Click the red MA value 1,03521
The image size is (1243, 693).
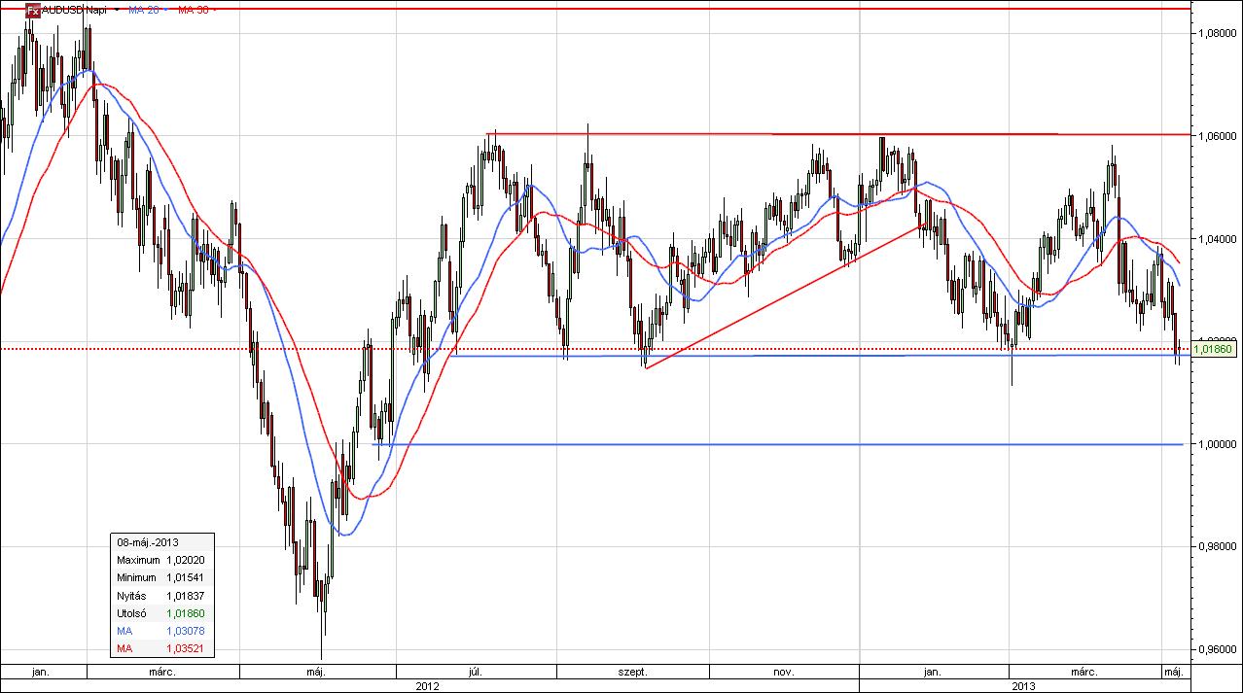[x=185, y=648]
